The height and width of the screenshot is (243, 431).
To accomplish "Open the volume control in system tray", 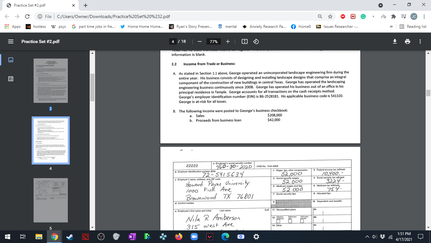I will click(x=375, y=236).
